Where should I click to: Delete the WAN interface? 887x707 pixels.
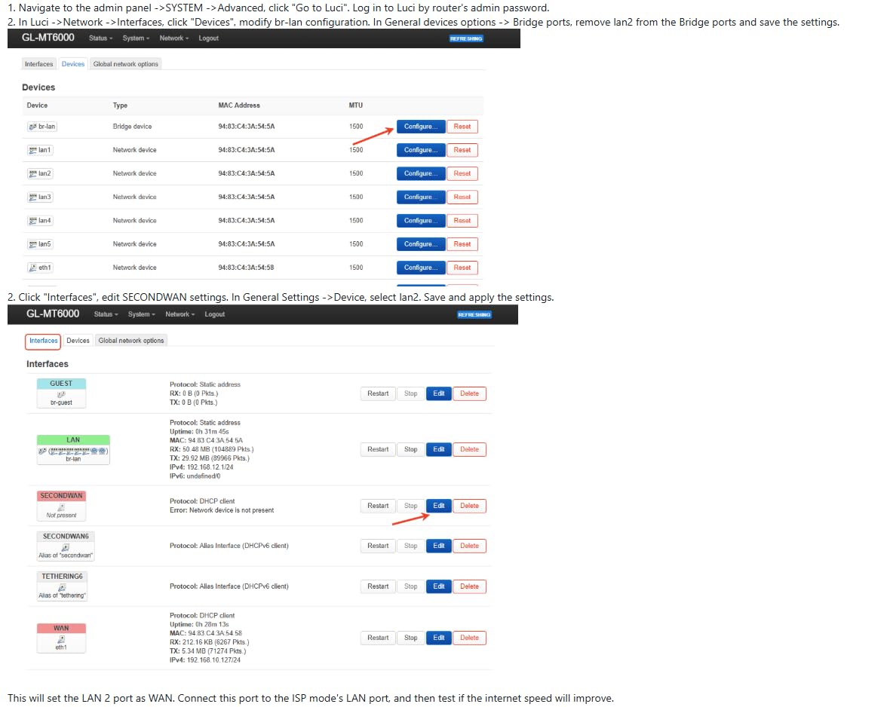point(469,638)
